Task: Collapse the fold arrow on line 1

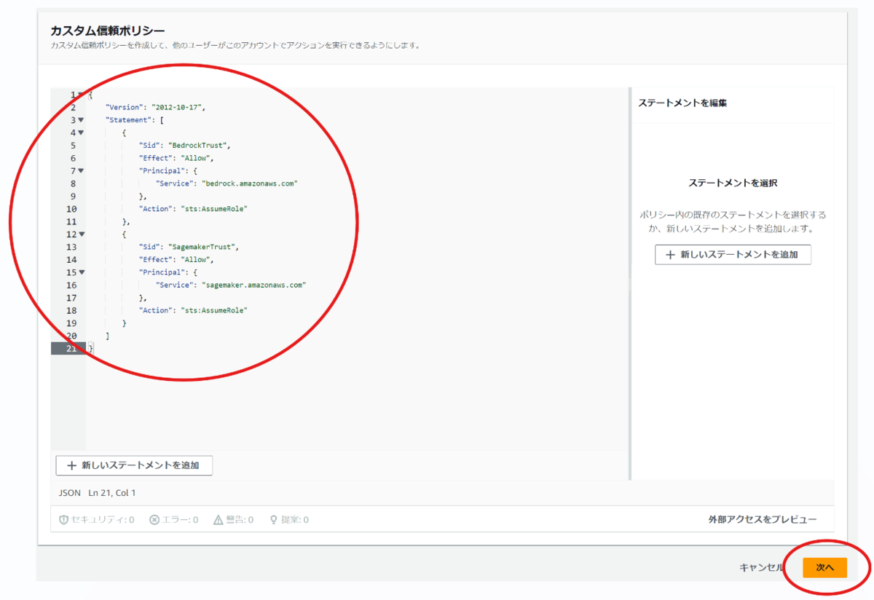Action: coord(81,95)
